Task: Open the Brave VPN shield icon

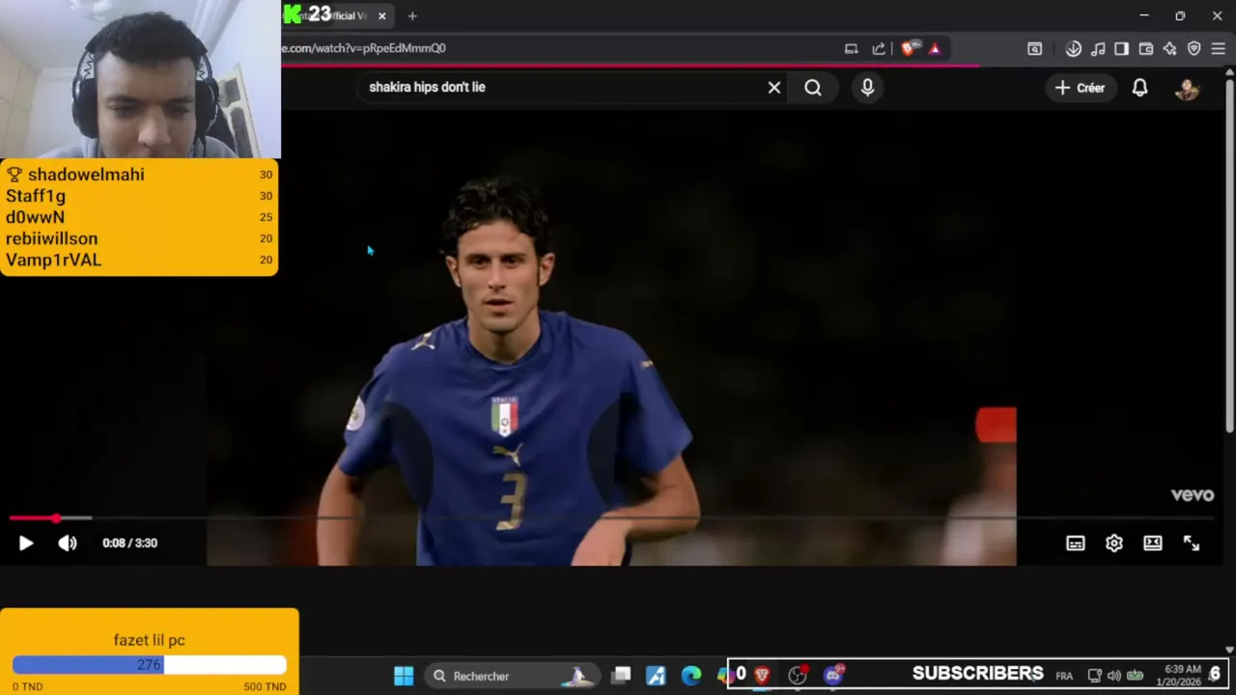Action: pyautogui.click(x=1194, y=48)
